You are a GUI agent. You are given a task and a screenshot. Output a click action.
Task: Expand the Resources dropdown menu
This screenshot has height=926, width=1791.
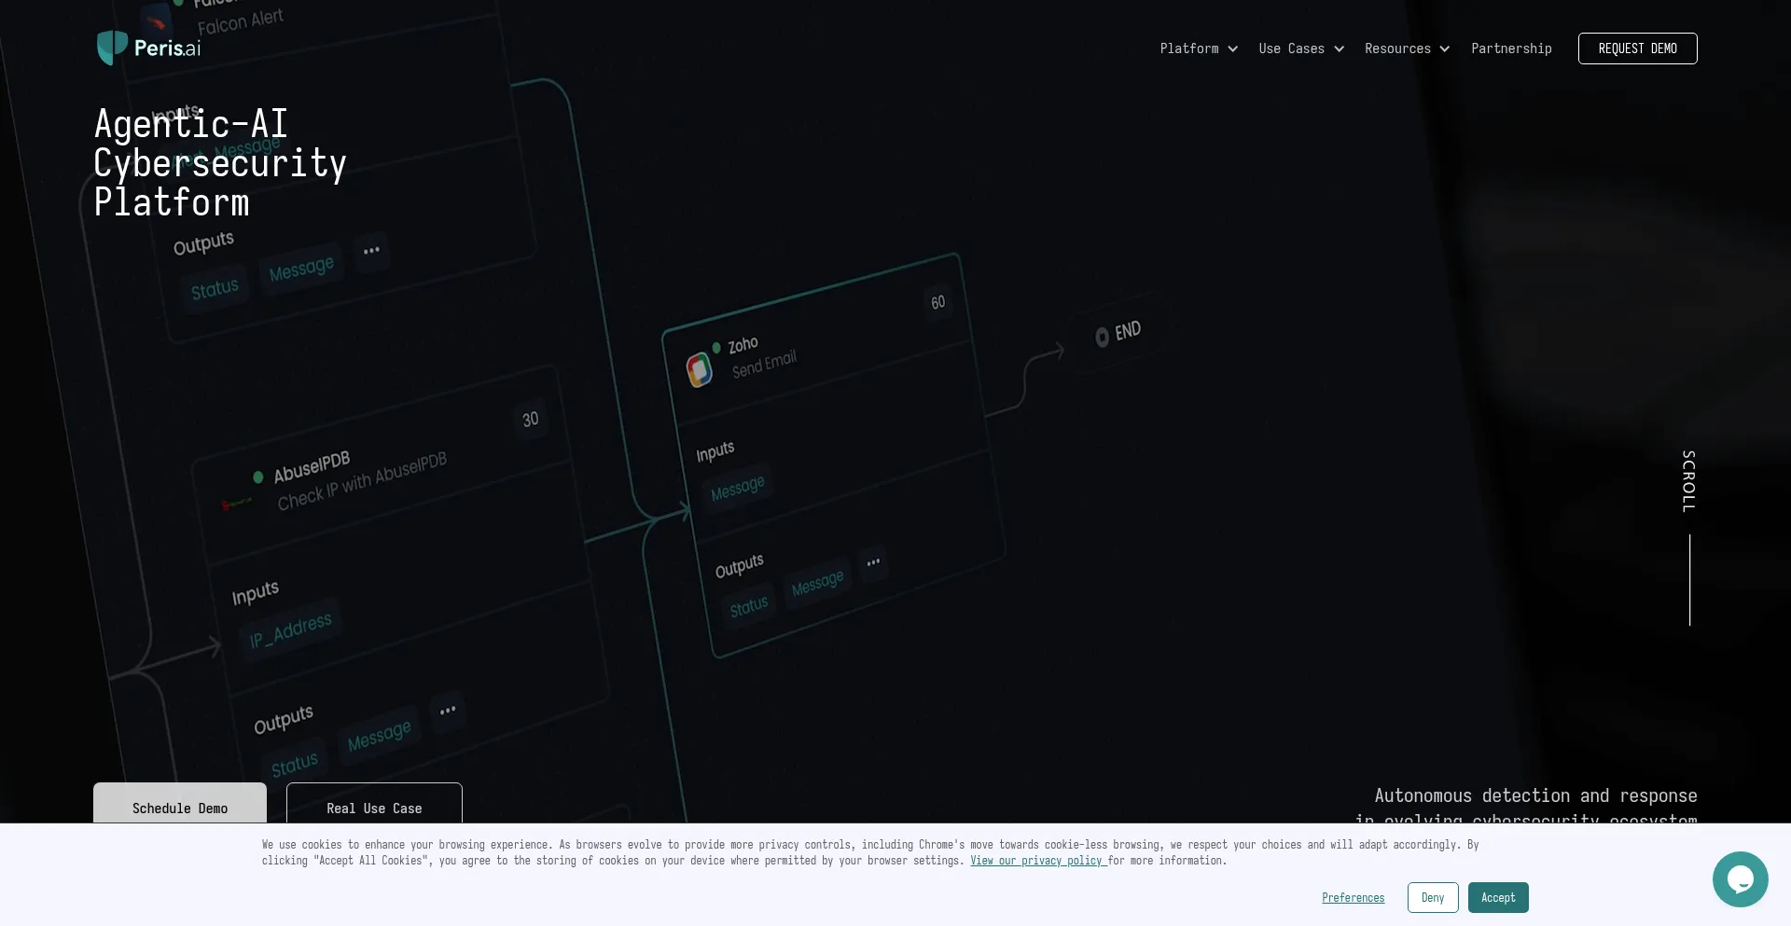[1407, 48]
